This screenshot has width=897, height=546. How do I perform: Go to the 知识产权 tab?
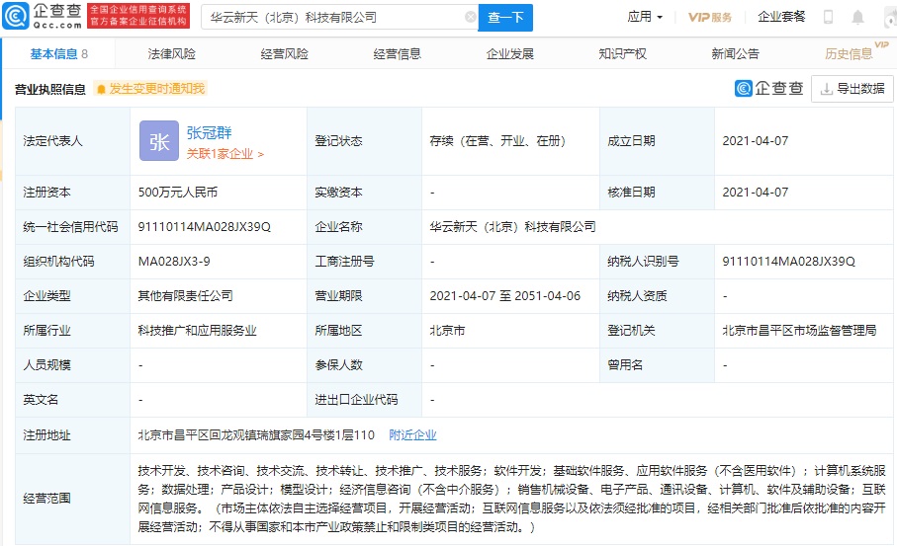coord(622,53)
